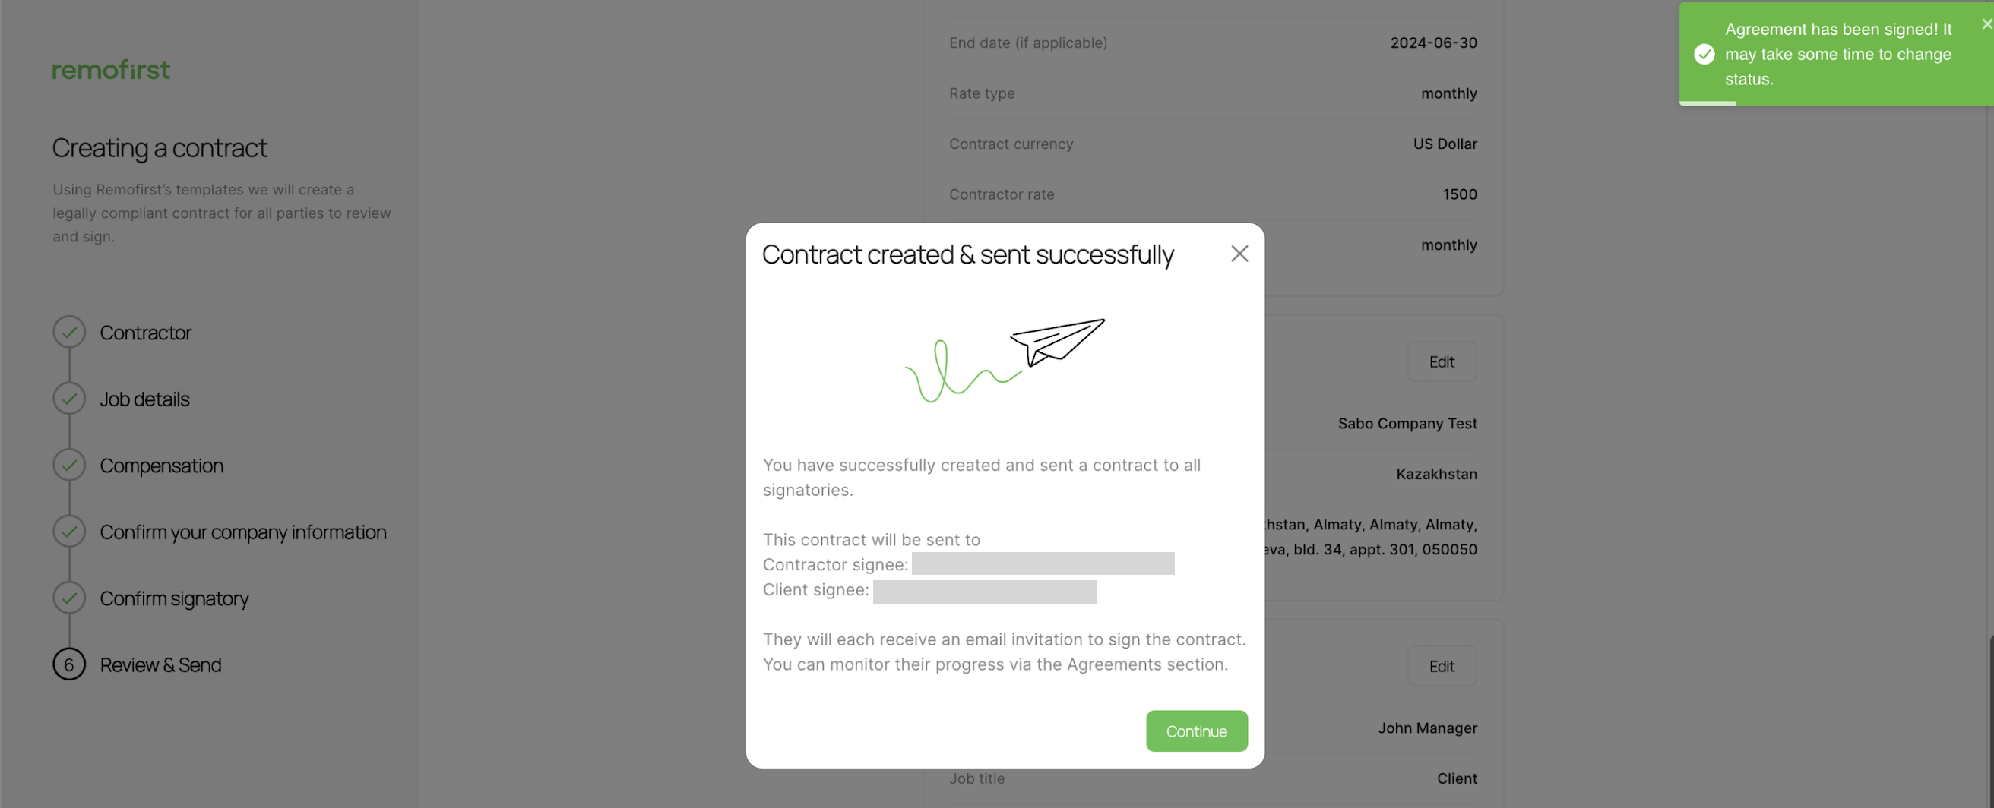
Task: Edit the company information section
Action: pos(1442,362)
